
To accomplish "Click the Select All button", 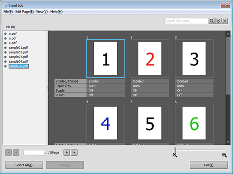I will pyautogui.click(x=24, y=165).
